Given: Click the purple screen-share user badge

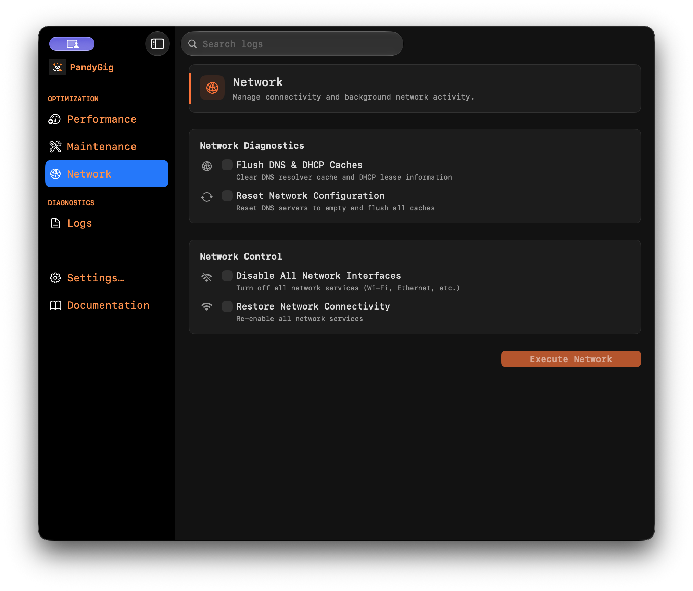Looking at the screenshot, I should pyautogui.click(x=72, y=44).
